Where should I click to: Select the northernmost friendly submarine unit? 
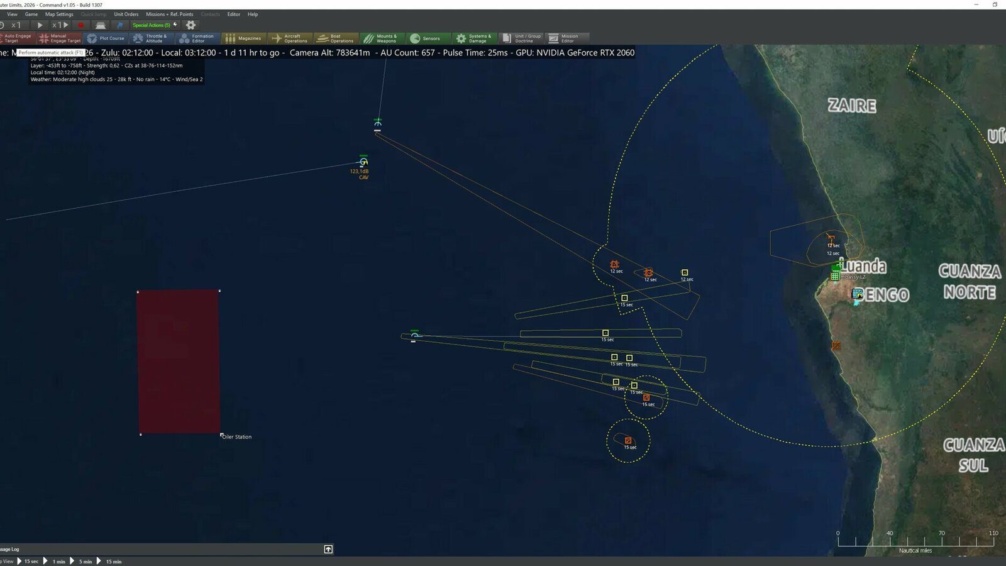tap(377, 124)
